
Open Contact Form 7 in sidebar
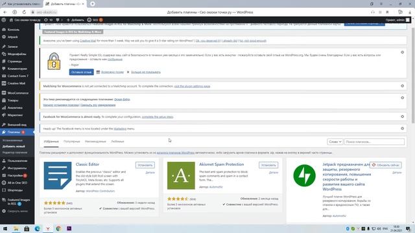coord(17,76)
